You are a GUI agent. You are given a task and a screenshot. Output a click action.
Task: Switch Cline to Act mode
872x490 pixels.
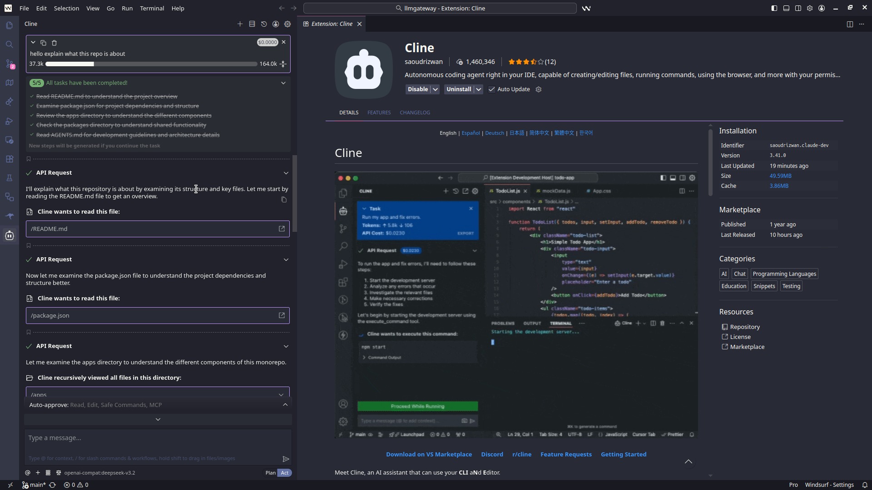285,473
